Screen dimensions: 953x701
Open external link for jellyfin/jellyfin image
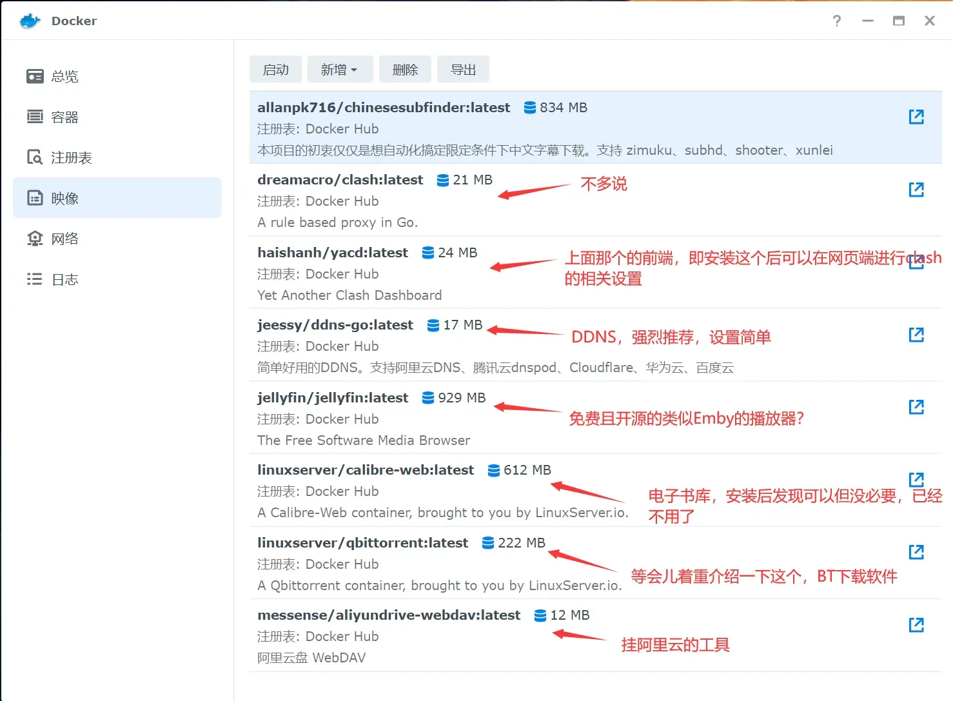pyautogui.click(x=916, y=407)
